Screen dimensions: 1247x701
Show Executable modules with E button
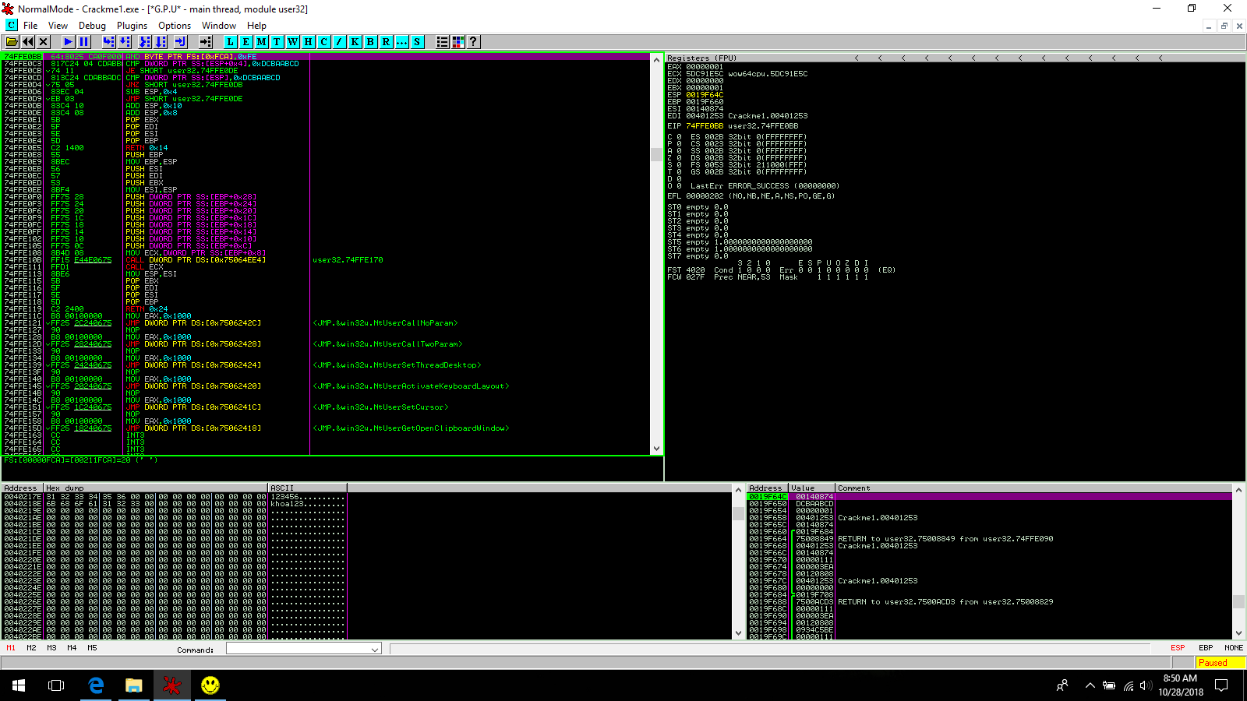pos(246,42)
